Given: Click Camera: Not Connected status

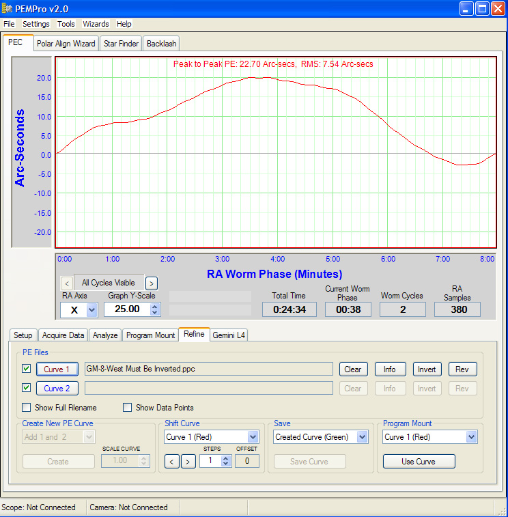Looking at the screenshot, I should point(128,507).
